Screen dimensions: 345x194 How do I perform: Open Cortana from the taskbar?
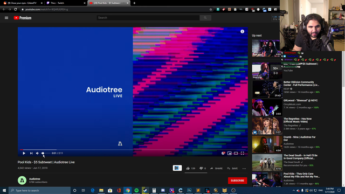[x=74, y=190]
